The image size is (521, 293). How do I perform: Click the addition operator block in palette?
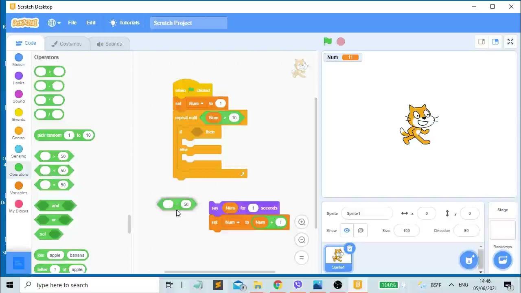[x=50, y=72]
